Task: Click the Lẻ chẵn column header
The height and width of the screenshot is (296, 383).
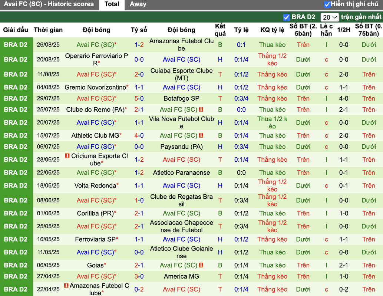Action: (326, 30)
